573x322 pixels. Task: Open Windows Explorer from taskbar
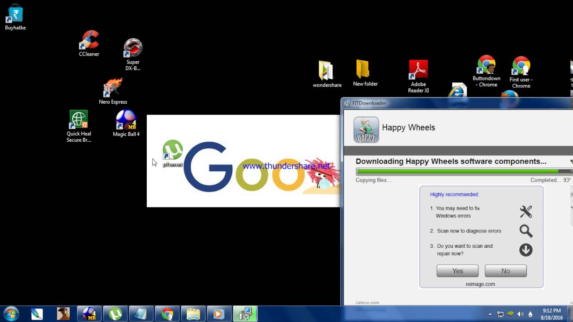(x=193, y=314)
